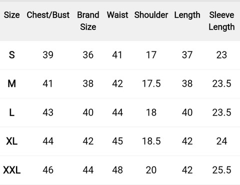The image size is (240, 185).
Task: Select the Brand Size column header
Action: 88,21
